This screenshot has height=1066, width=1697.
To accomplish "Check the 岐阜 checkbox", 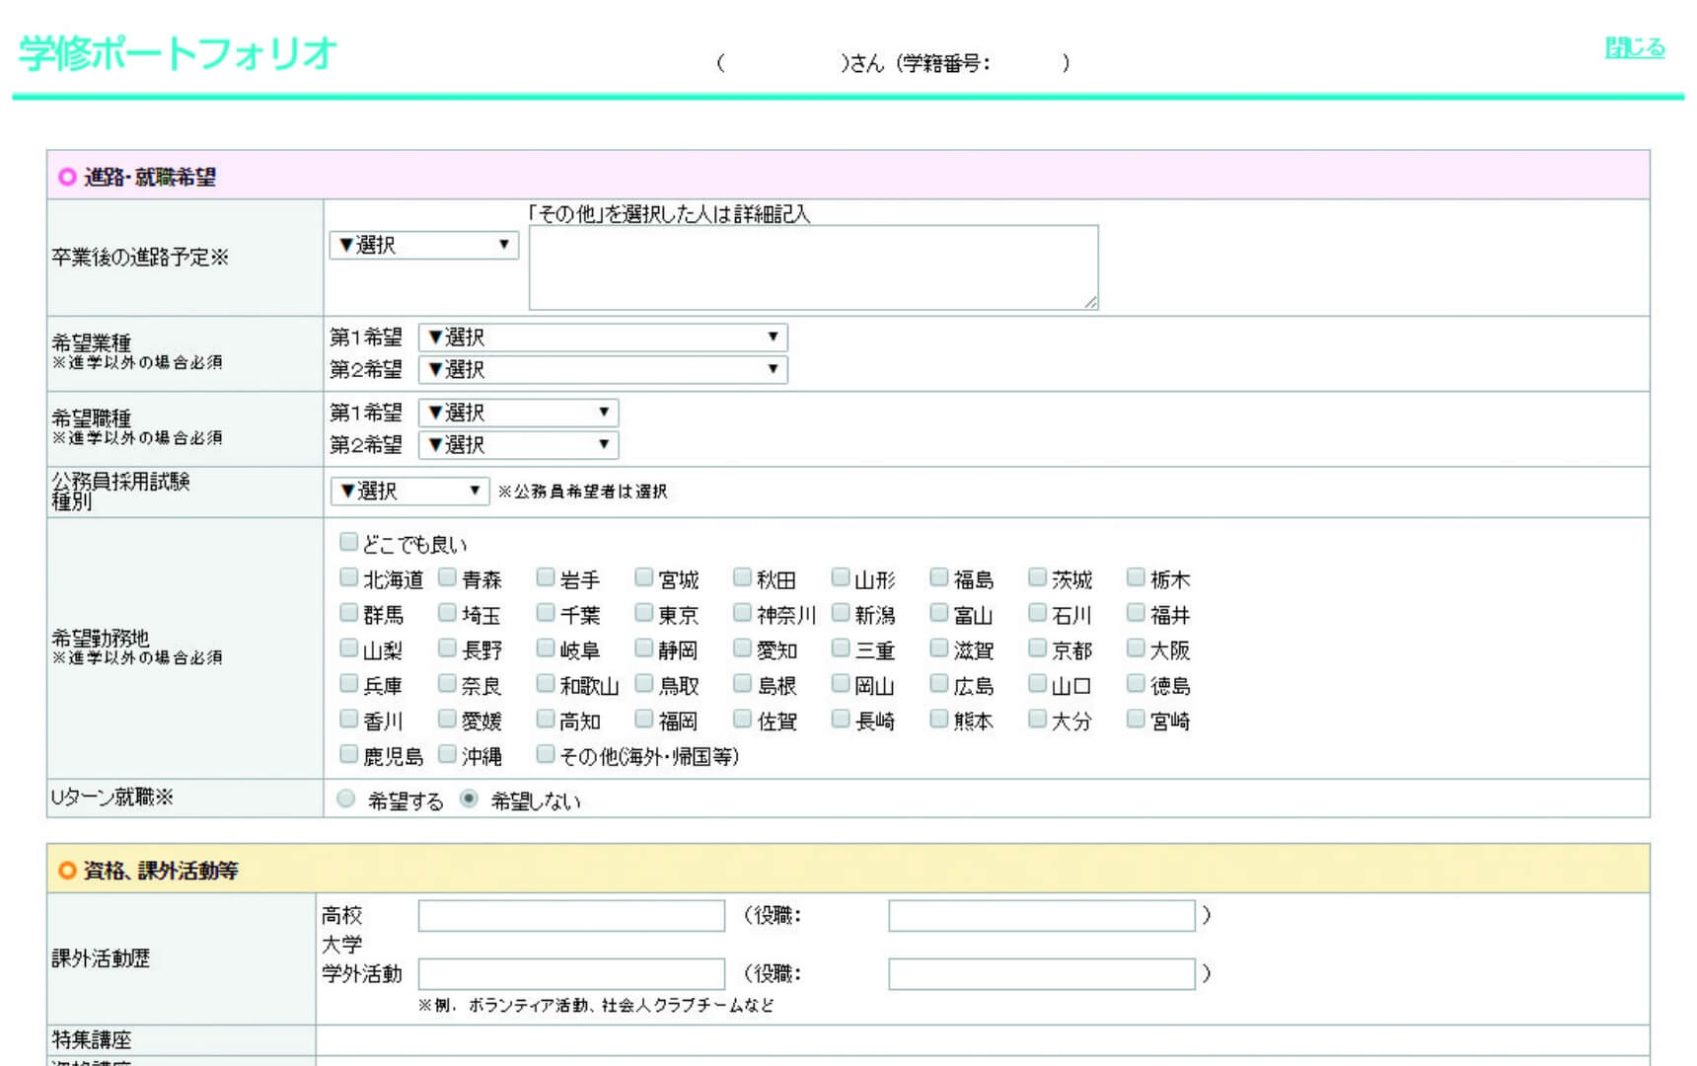I will point(546,648).
